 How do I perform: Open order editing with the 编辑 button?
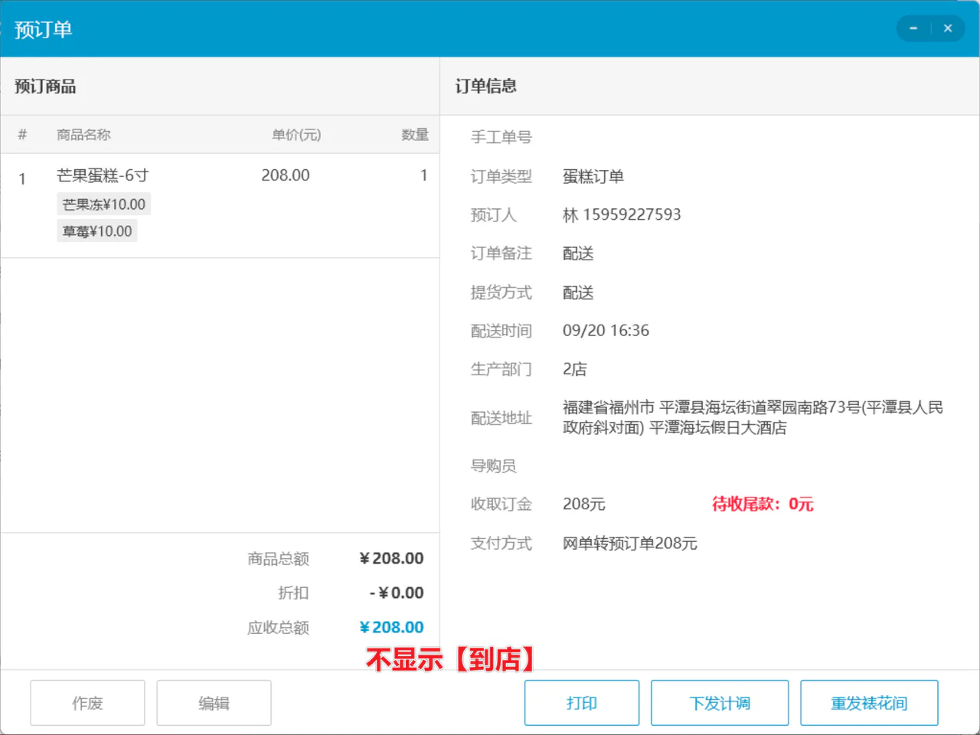[214, 703]
